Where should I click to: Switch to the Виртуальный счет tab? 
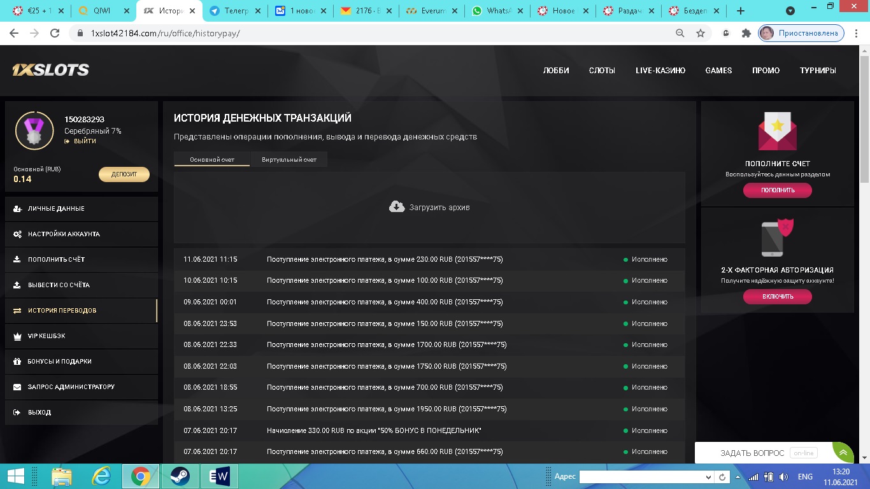pyautogui.click(x=289, y=159)
